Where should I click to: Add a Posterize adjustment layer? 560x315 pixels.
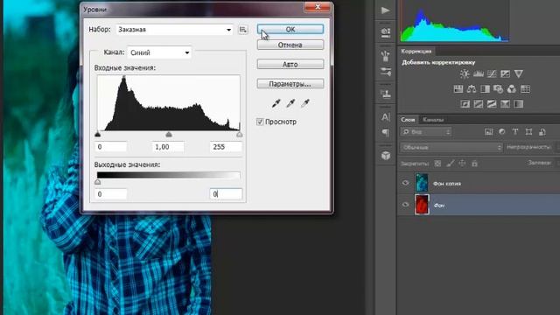pyautogui.click(x=479, y=104)
